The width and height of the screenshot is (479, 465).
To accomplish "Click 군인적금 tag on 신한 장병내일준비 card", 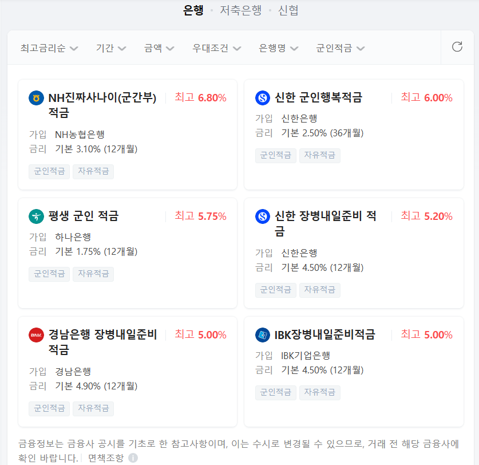I will [275, 290].
